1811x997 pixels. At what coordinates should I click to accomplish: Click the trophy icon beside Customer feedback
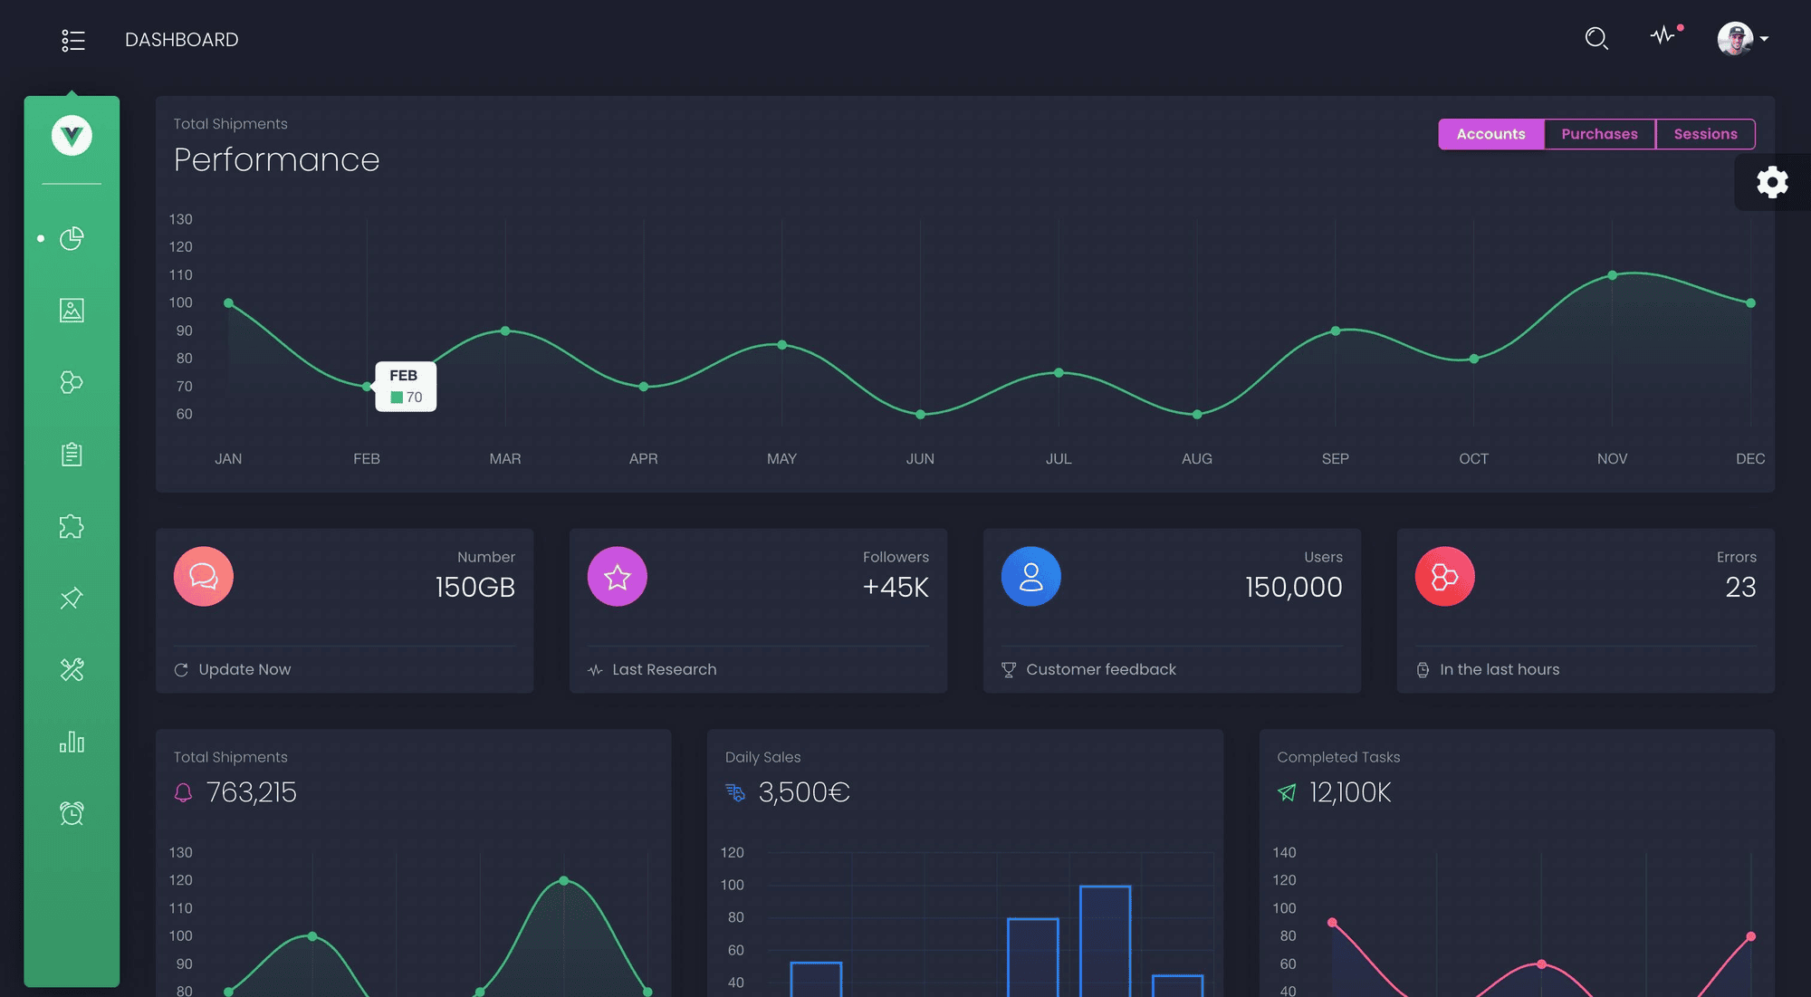point(1009,670)
